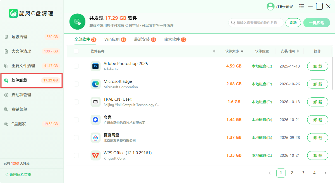Uninstall Adobe Photoshop 2025
The height and width of the screenshot is (183, 335).
click(318, 66)
